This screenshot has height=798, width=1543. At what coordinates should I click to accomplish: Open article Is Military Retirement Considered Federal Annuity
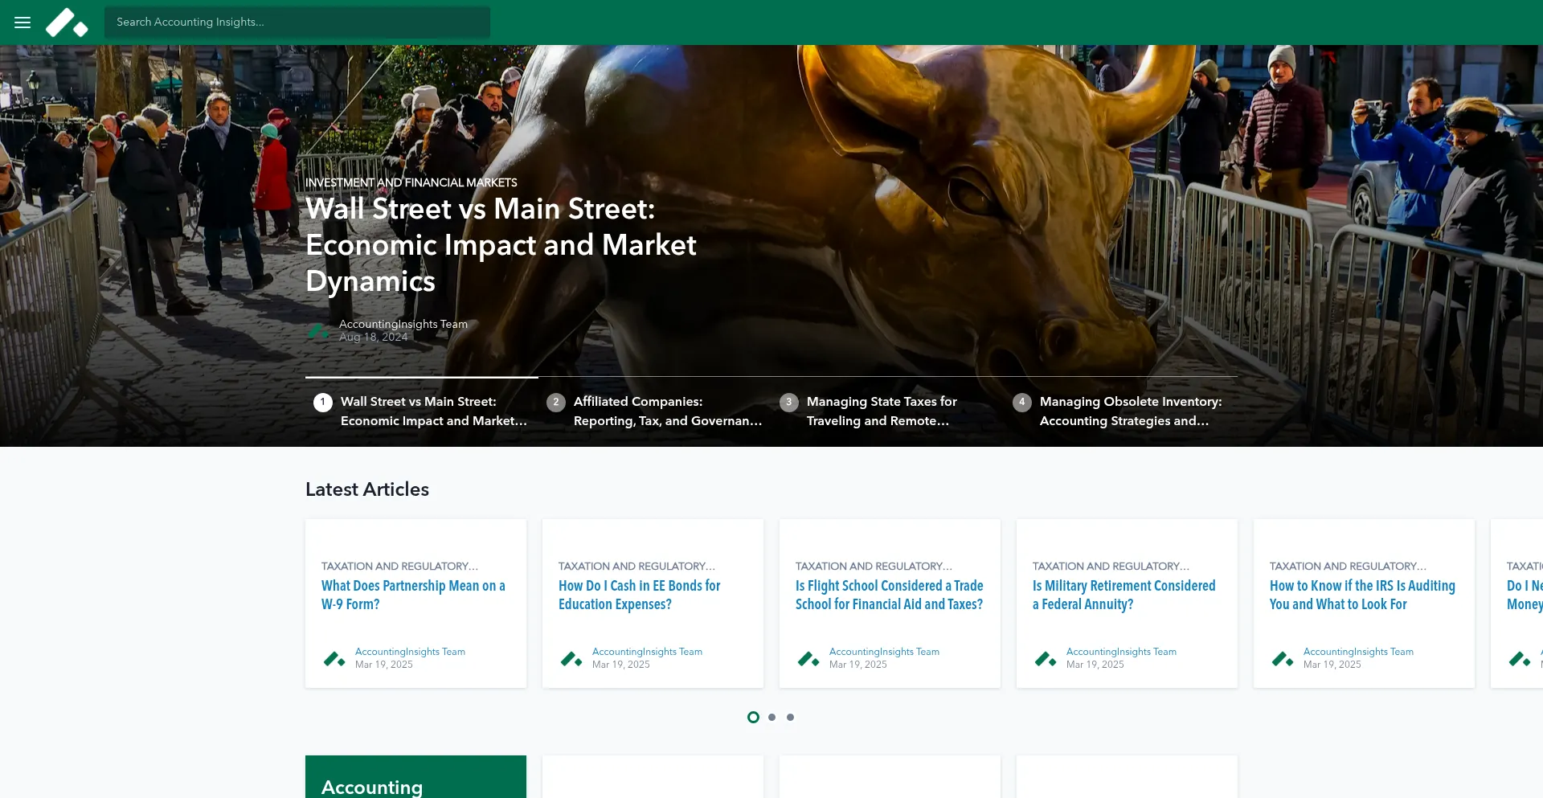1123,595
